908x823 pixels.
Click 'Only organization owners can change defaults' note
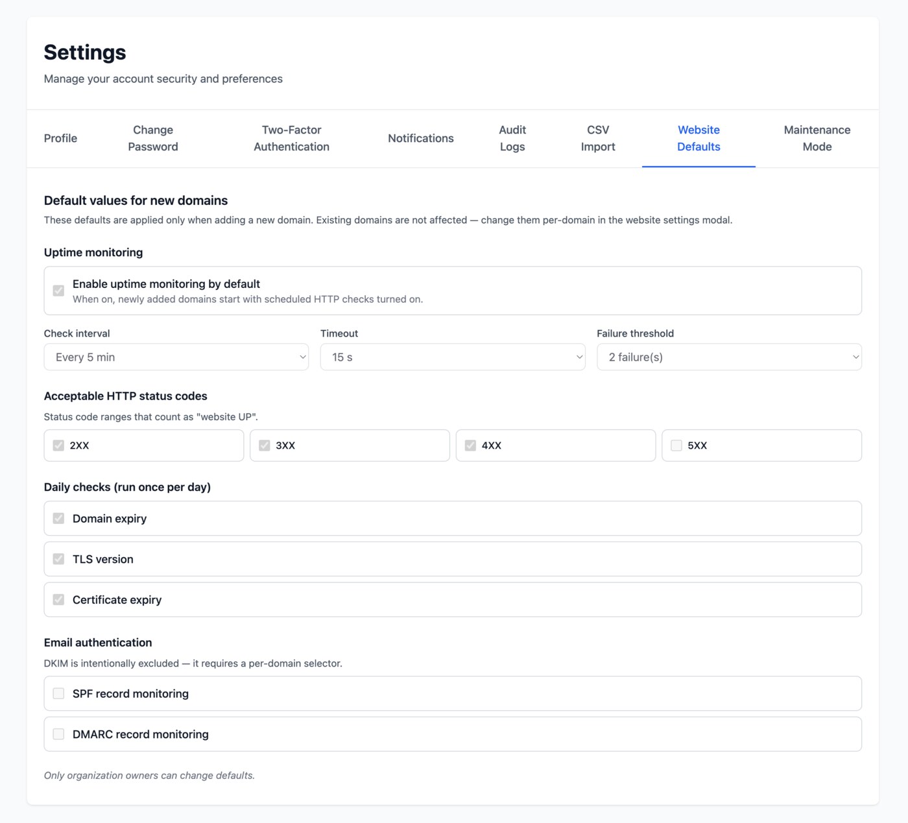click(x=149, y=776)
